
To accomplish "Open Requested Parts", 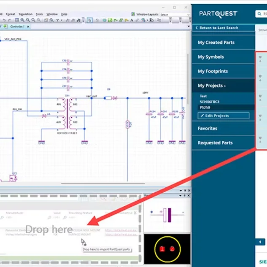I will pyautogui.click(x=223, y=143).
